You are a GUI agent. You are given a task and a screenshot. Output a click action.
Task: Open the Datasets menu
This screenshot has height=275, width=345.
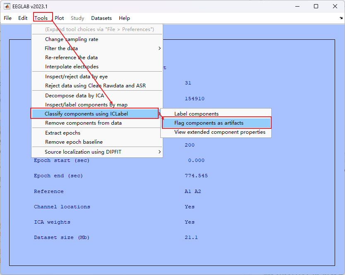pyautogui.click(x=101, y=18)
